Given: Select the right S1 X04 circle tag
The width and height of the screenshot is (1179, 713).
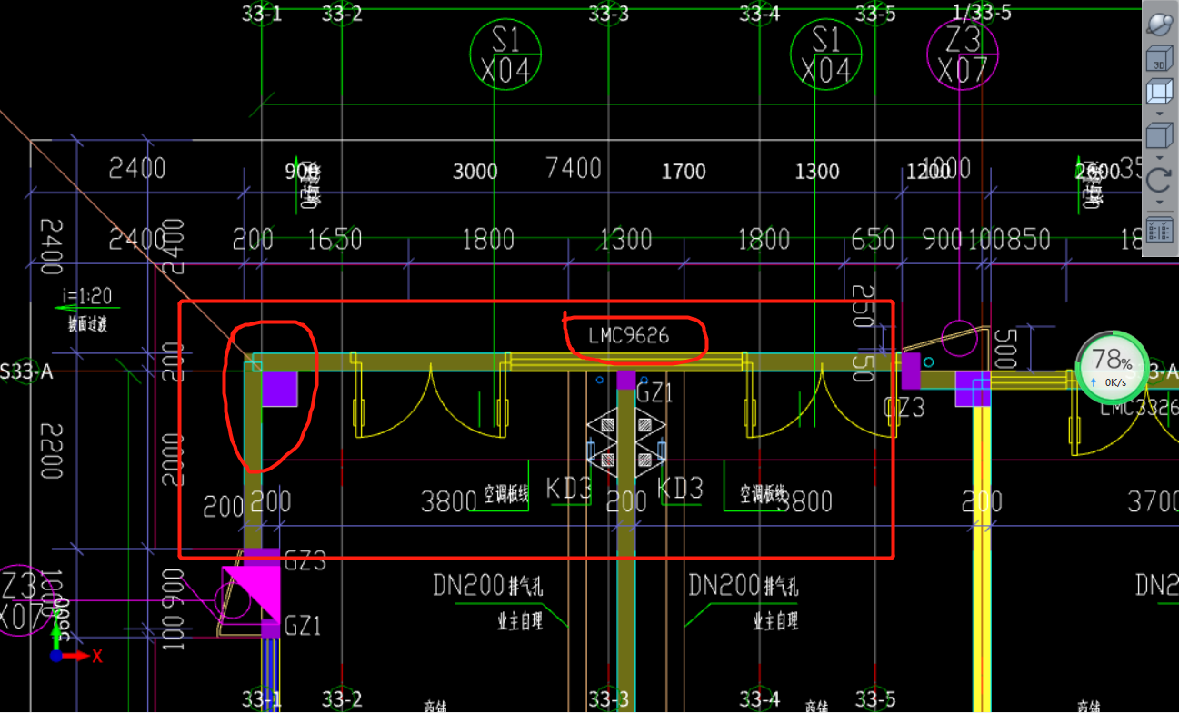Looking at the screenshot, I should pyautogui.click(x=825, y=54).
